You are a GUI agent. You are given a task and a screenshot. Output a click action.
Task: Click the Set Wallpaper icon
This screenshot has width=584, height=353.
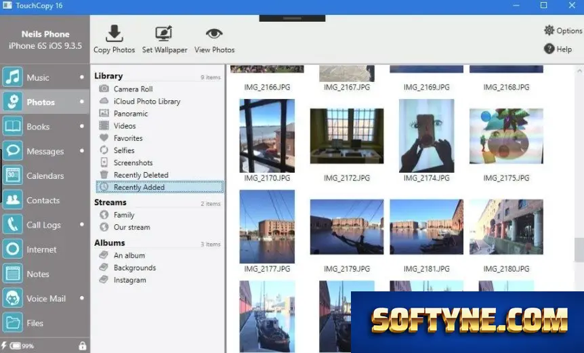tap(163, 34)
